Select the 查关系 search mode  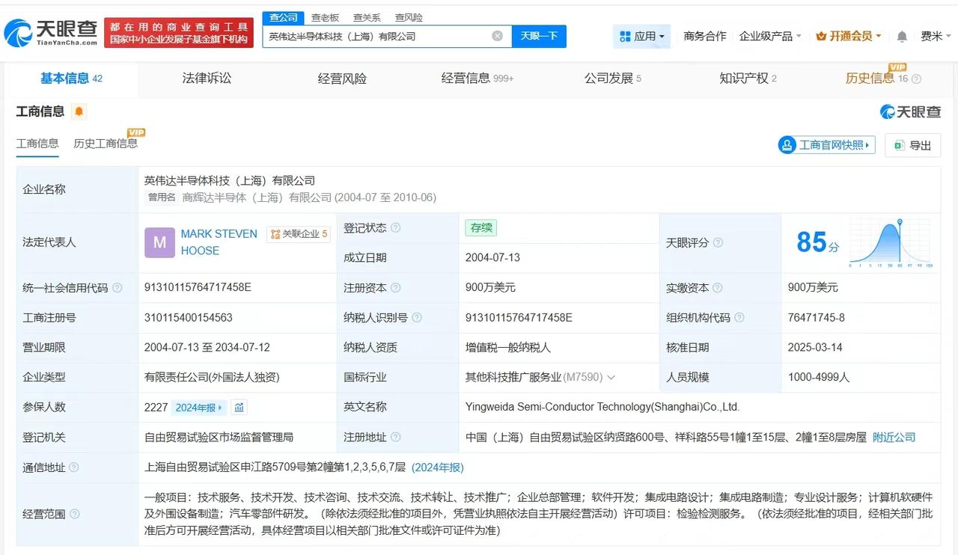point(367,17)
